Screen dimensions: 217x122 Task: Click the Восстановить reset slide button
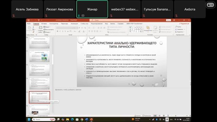[48, 29]
